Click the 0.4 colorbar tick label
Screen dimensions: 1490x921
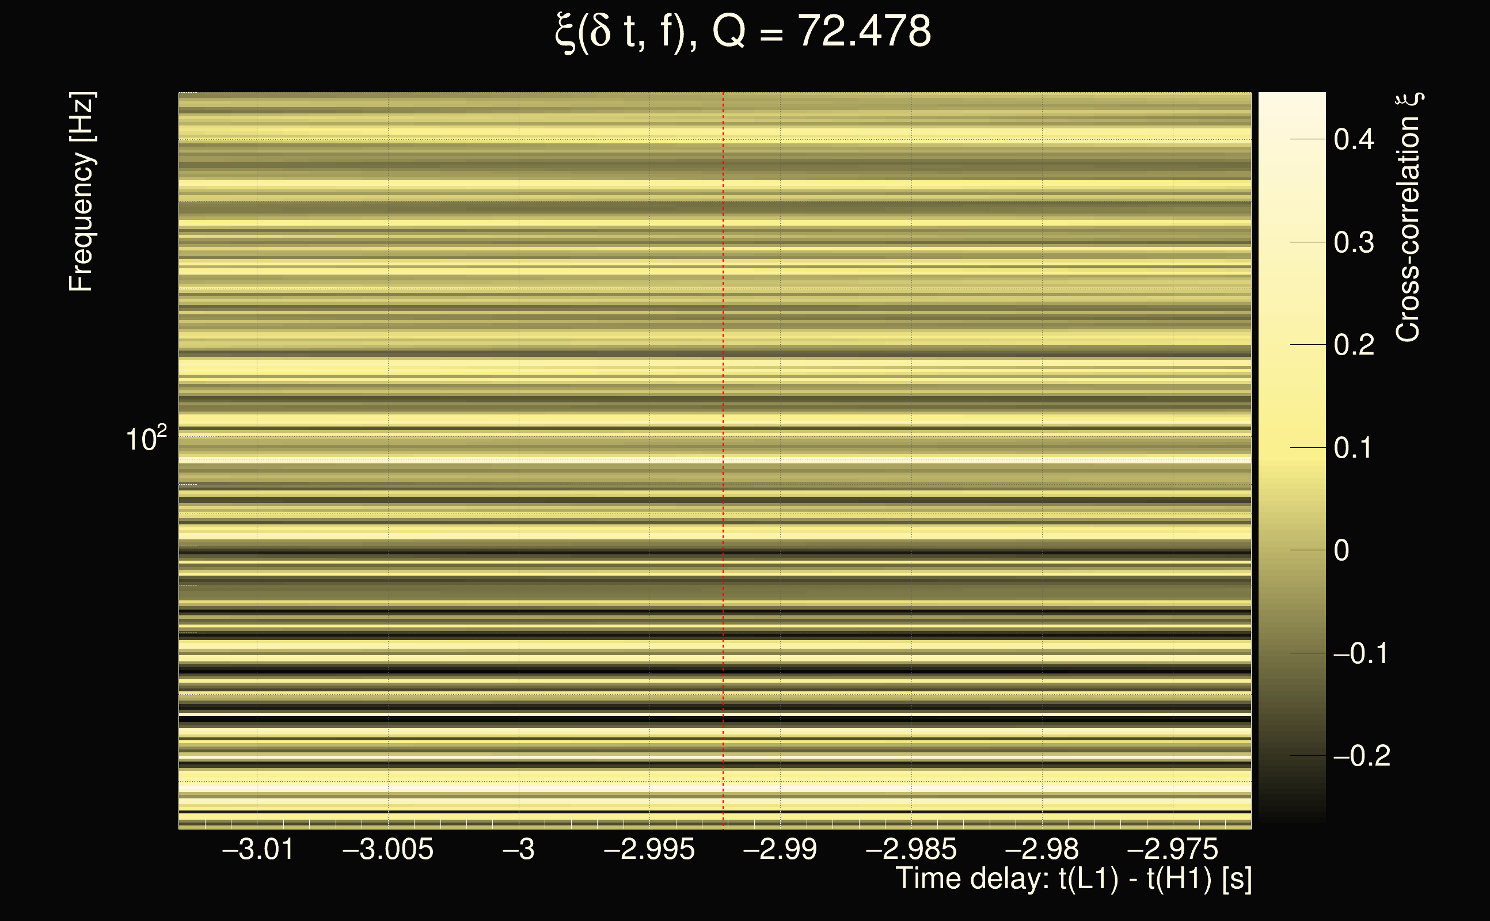[x=1354, y=139]
